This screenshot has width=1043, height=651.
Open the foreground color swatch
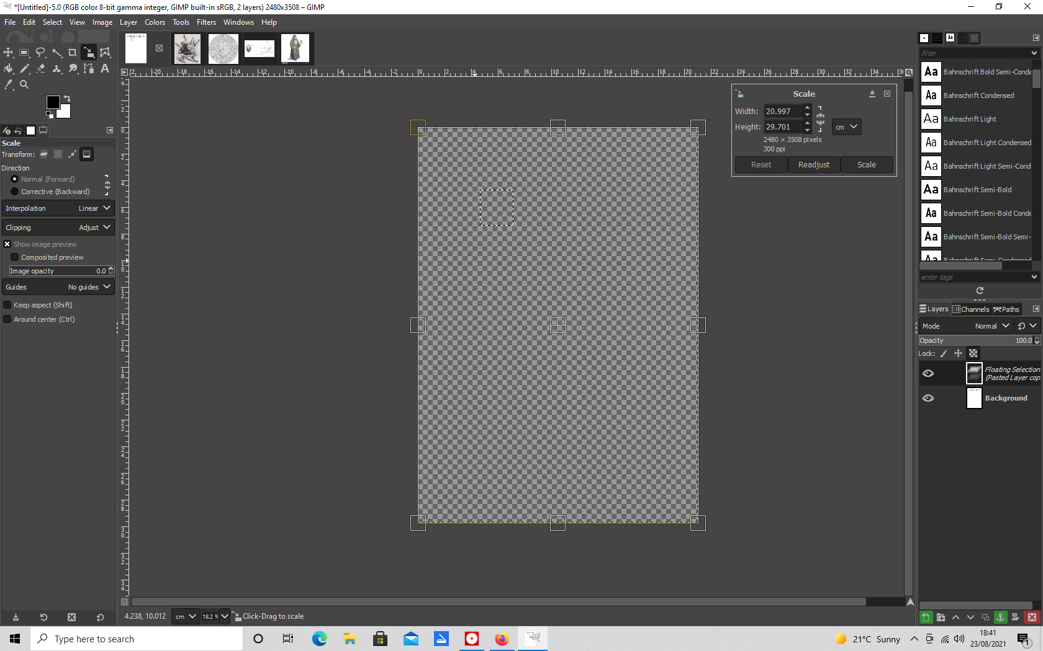[53, 102]
